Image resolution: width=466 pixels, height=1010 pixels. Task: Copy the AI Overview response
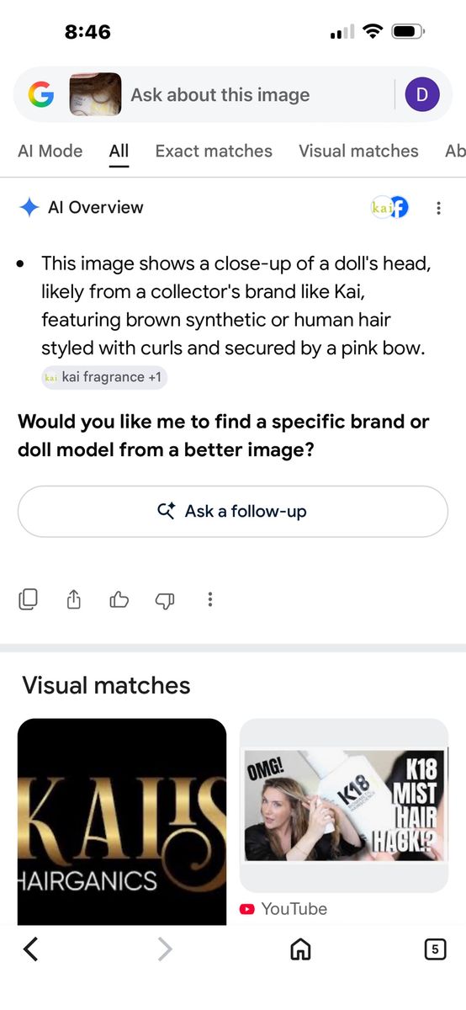click(x=29, y=599)
